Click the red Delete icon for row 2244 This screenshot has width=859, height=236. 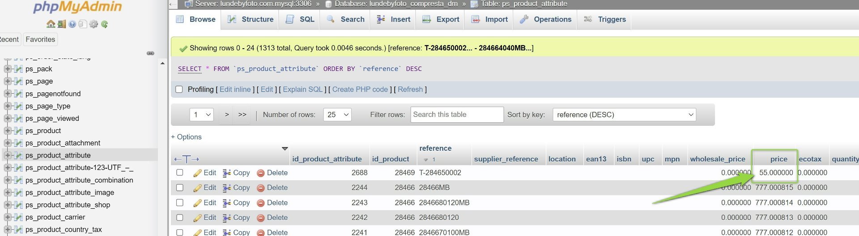point(260,188)
